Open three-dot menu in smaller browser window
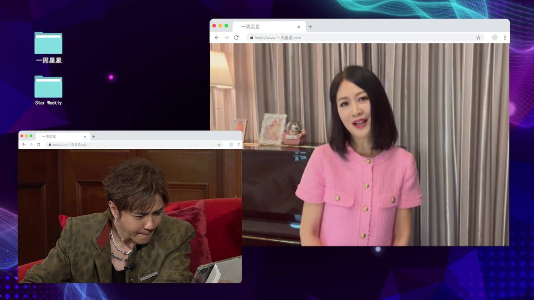The image size is (534, 300). click(x=239, y=145)
